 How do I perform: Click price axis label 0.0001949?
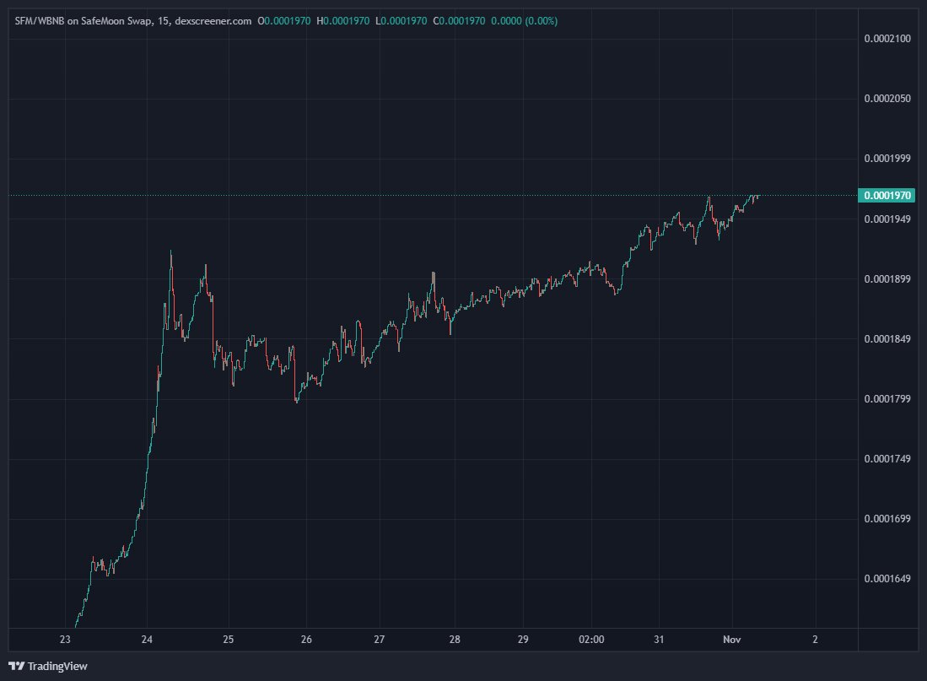[887, 219]
